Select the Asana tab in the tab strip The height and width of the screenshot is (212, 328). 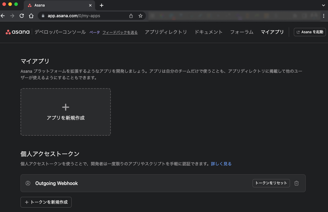click(x=59, y=5)
